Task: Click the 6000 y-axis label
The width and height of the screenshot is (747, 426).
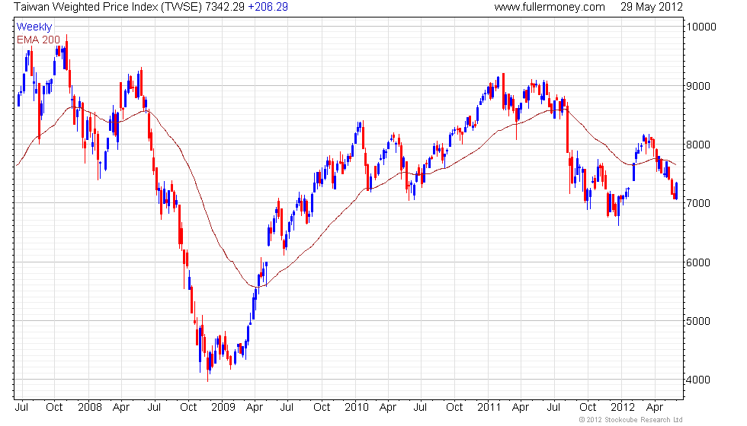Action: click(698, 262)
